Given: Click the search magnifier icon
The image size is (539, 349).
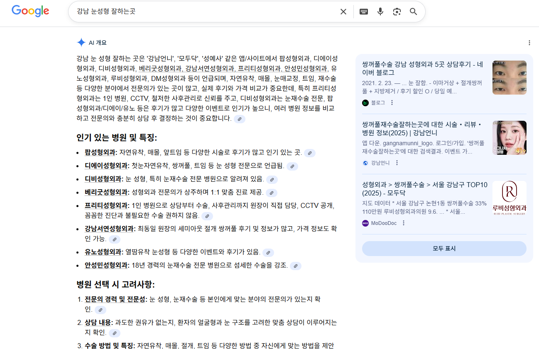Looking at the screenshot, I should click(x=413, y=11).
